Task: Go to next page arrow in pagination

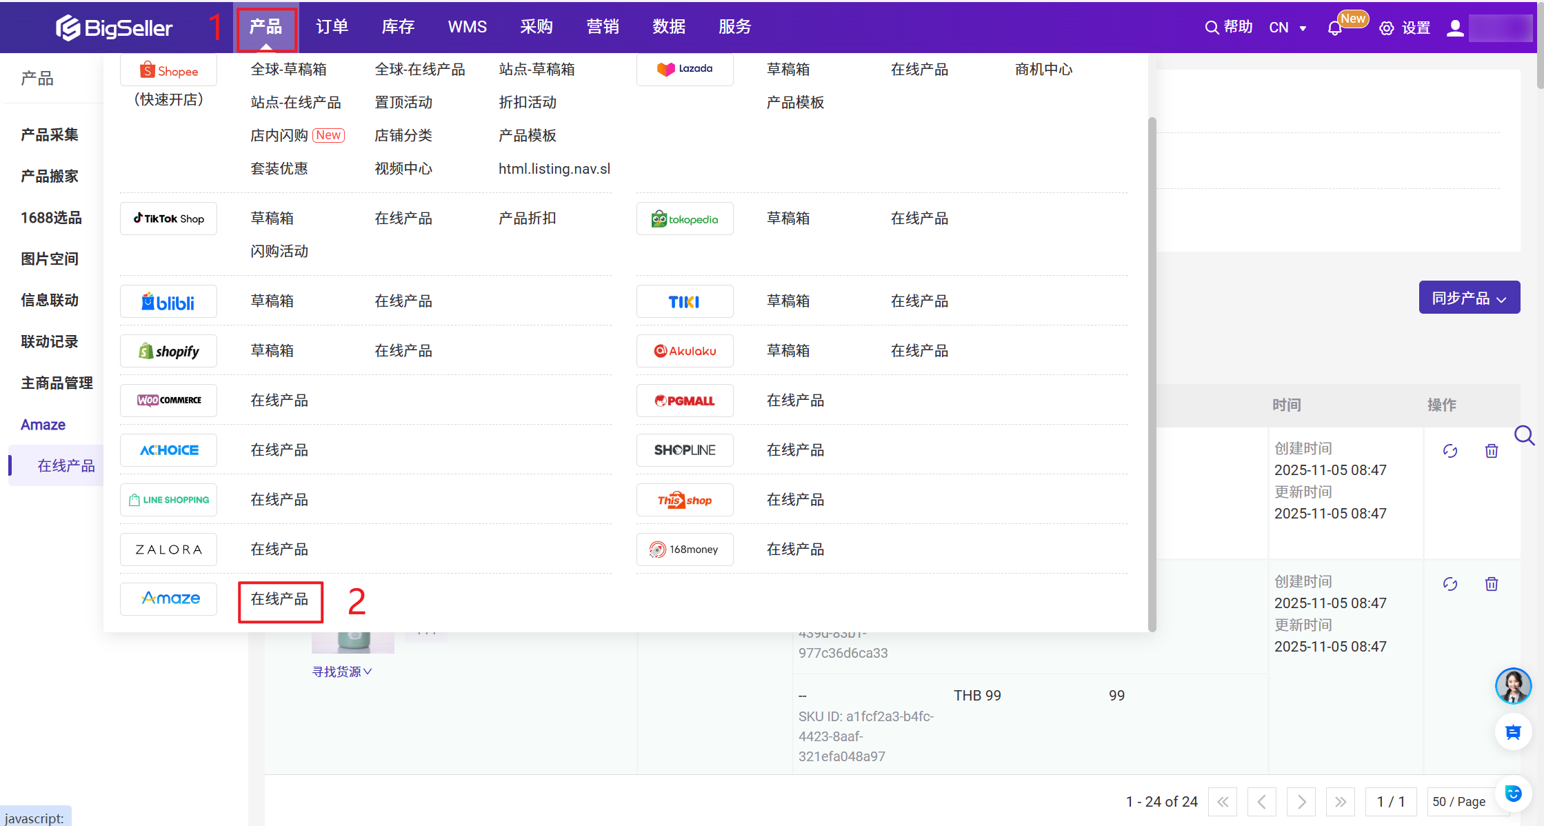Action: click(1301, 802)
